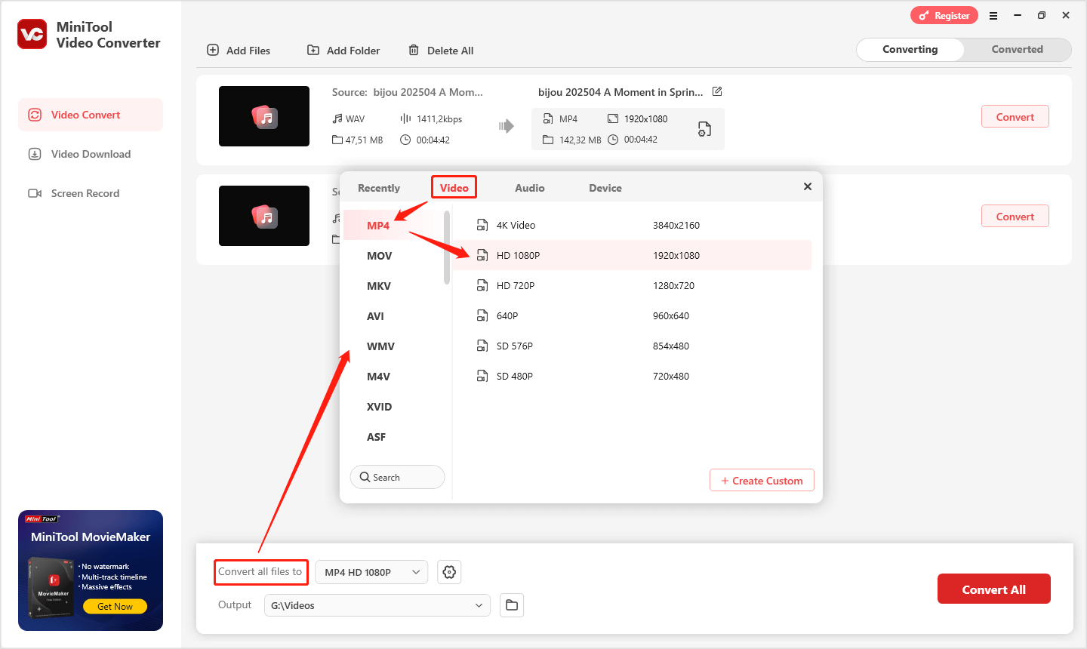
Task: Open the G:\Videos output path dropdown
Action: (x=377, y=605)
